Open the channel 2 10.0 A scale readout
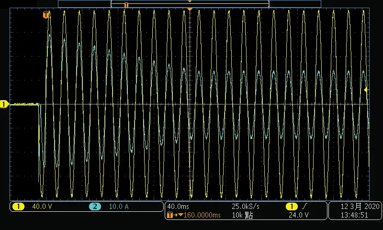 pos(120,207)
